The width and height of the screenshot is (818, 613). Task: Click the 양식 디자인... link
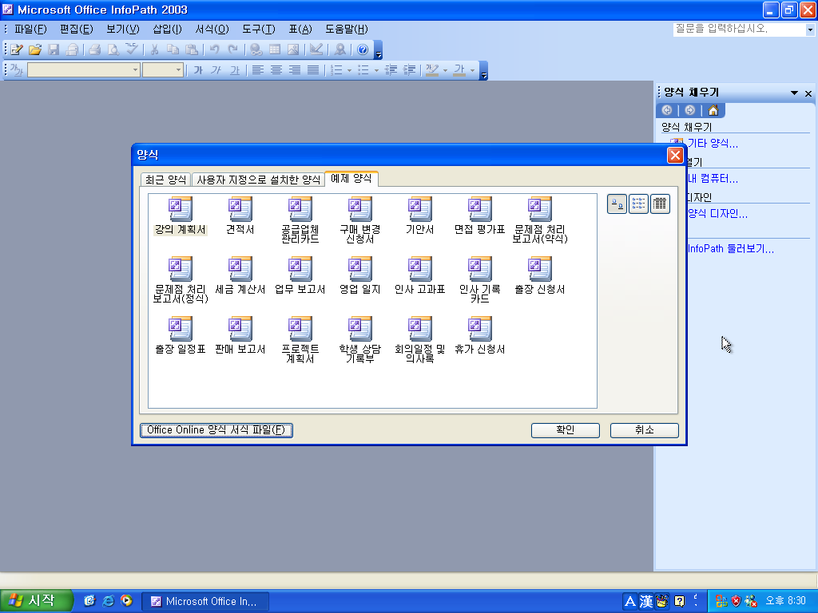coord(717,213)
